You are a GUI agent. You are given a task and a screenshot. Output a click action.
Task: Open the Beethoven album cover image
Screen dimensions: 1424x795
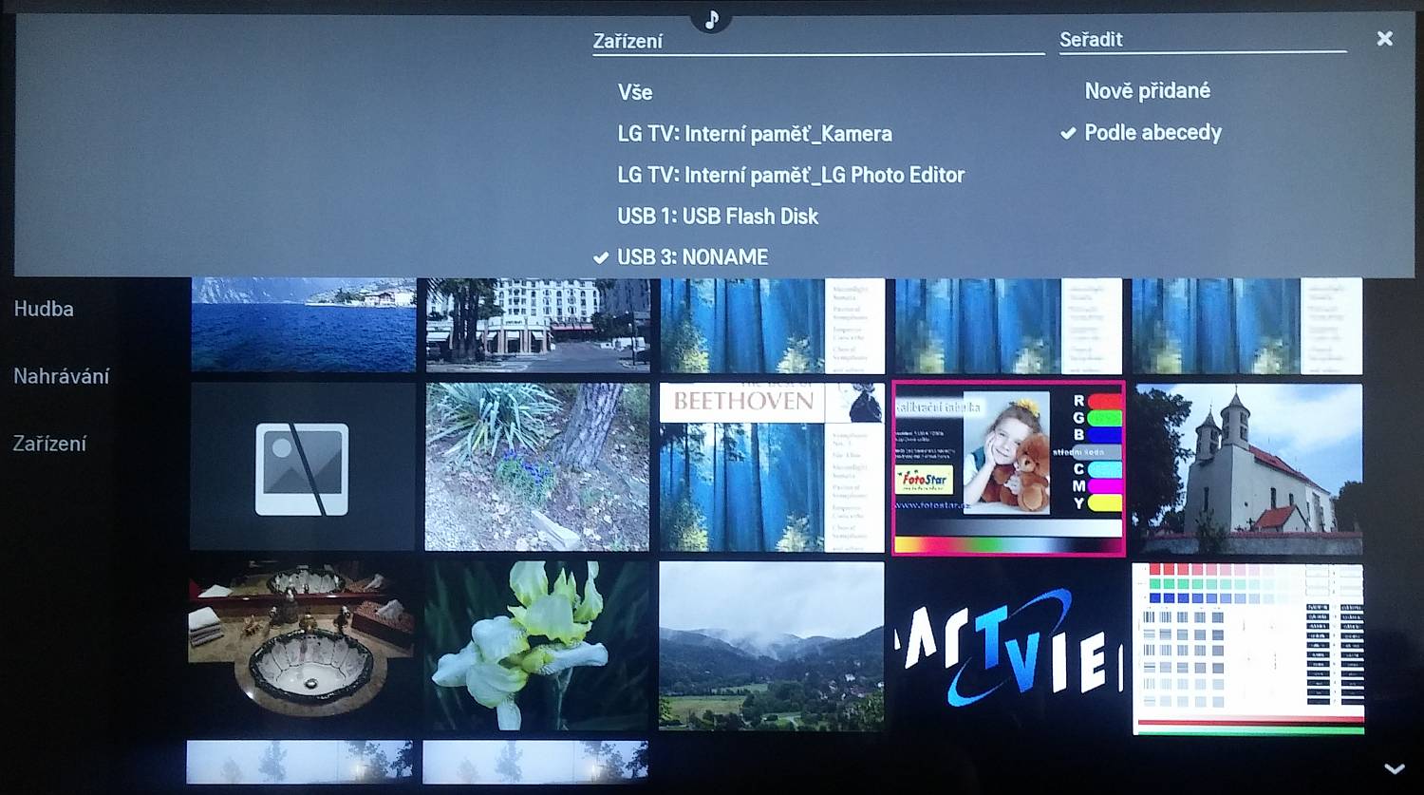click(x=771, y=464)
